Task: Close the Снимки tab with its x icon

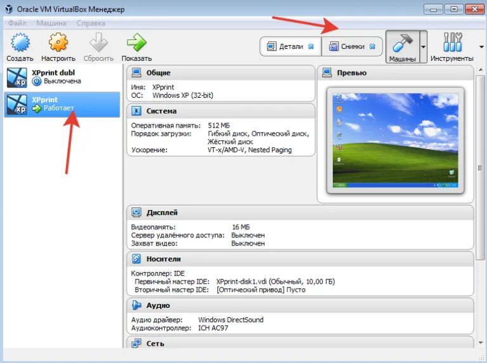Action: [372, 46]
